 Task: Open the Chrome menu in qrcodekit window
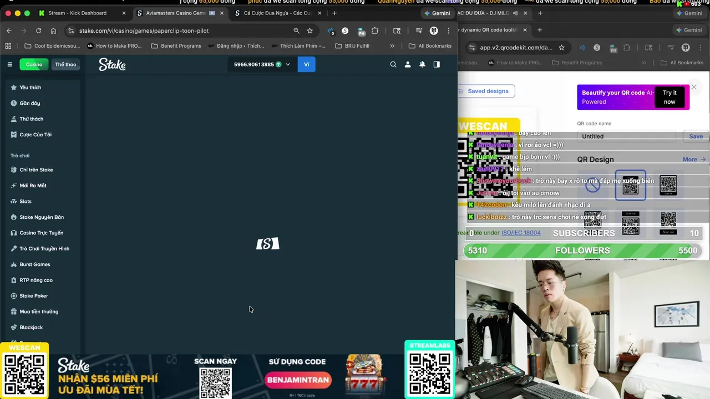[700, 48]
